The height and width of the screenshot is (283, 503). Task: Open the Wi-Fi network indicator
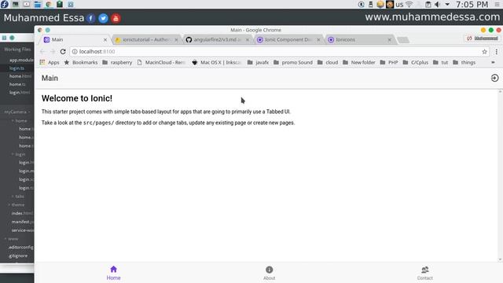[409, 5]
